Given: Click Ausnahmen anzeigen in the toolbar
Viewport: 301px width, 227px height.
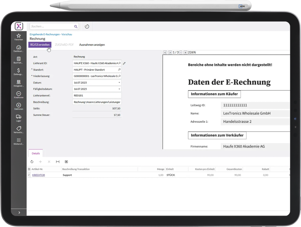Looking at the screenshot, I should point(92,45).
